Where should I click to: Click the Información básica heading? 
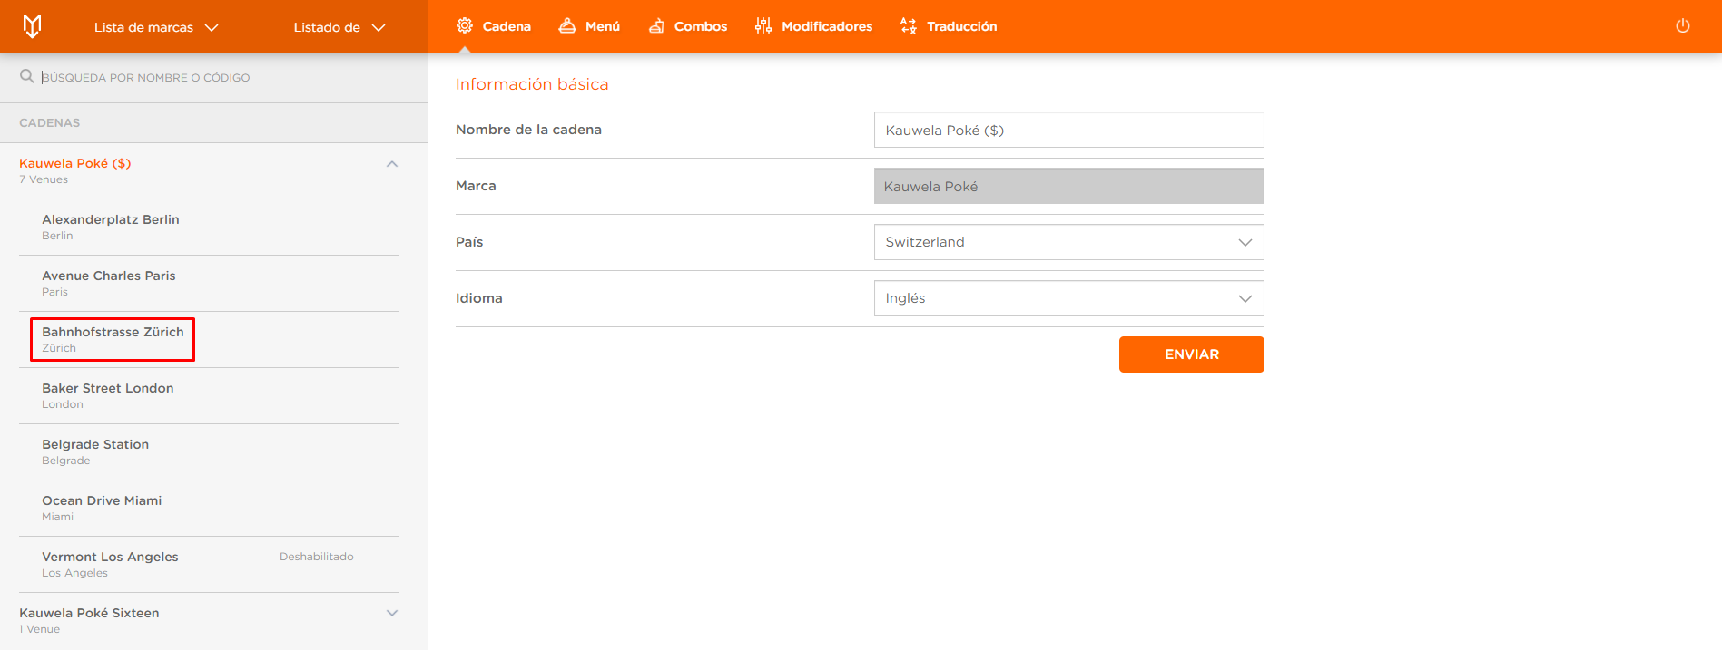[532, 84]
